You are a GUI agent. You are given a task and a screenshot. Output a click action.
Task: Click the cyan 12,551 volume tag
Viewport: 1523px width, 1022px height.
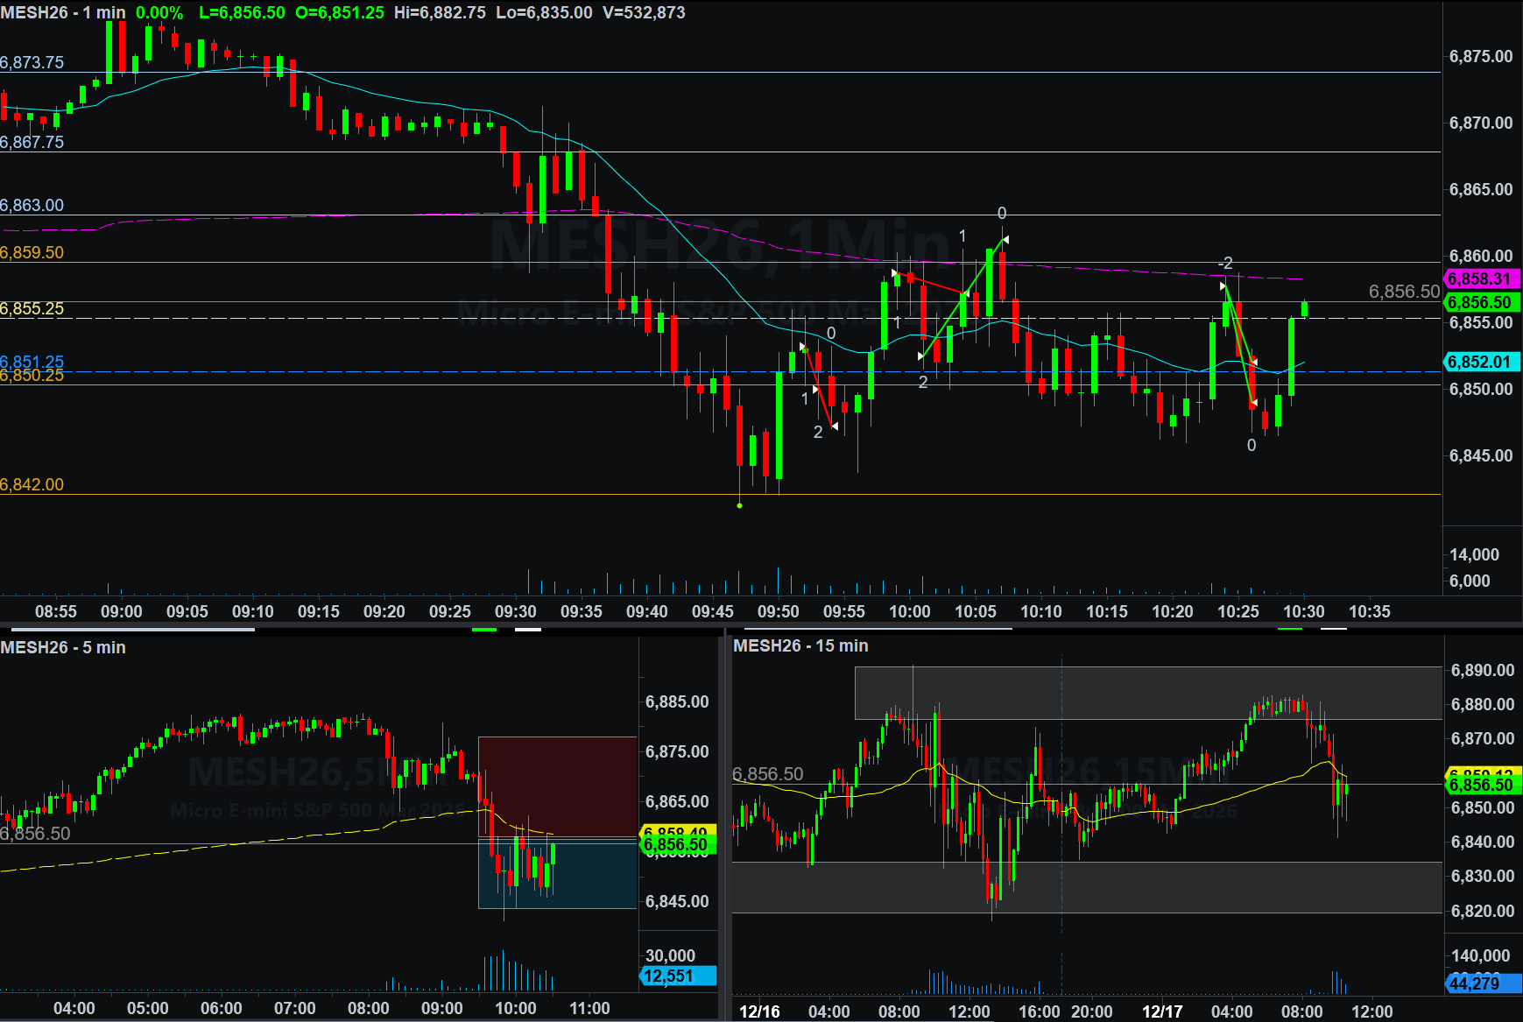(677, 976)
